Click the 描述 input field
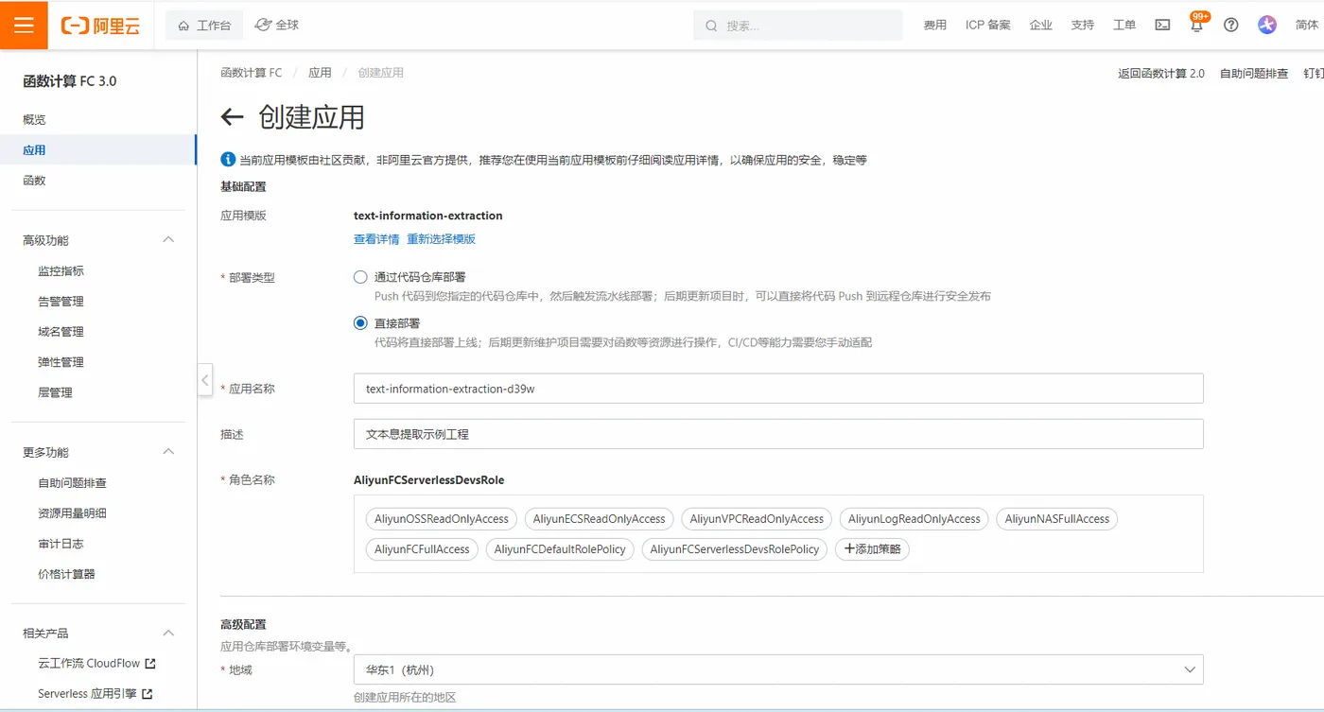 pos(778,434)
